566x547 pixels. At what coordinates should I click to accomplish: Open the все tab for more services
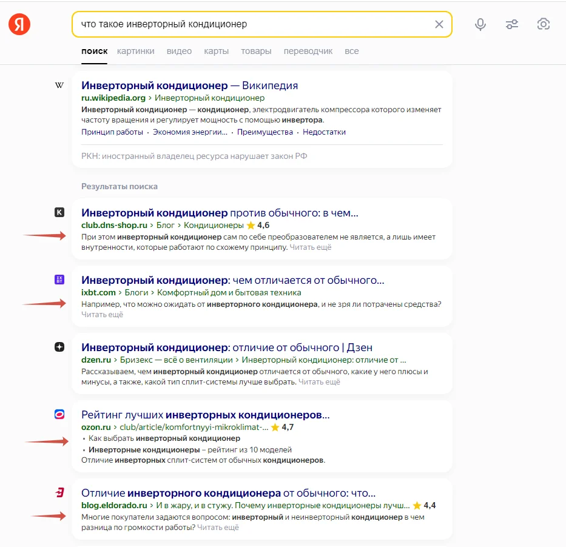(352, 51)
